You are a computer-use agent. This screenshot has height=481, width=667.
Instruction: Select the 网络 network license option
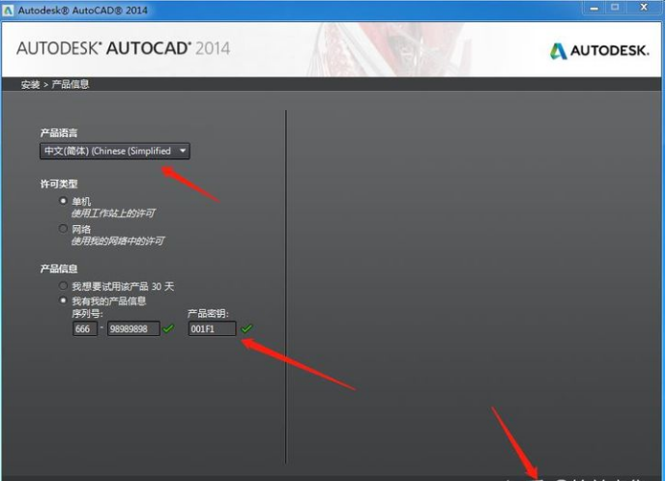click(x=63, y=229)
